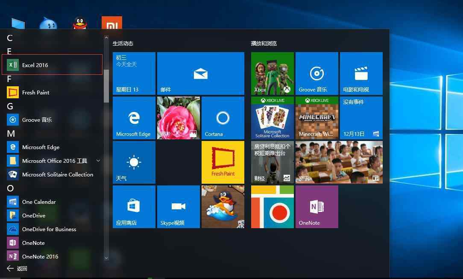Click the Microsoft Edge tile

[x=134, y=118]
